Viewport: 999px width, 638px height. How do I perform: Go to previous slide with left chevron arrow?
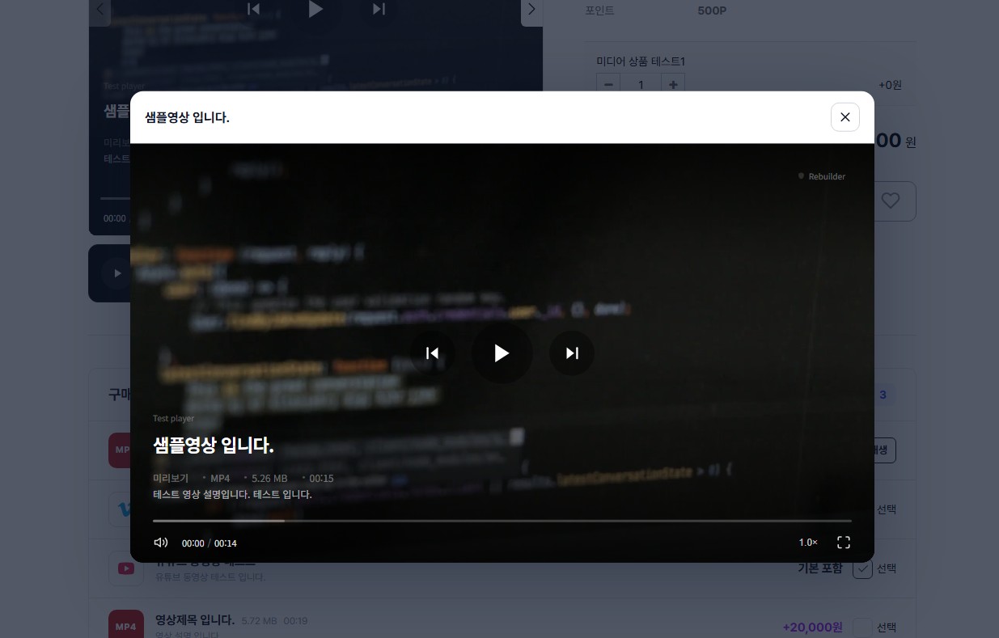click(99, 10)
